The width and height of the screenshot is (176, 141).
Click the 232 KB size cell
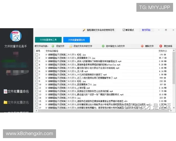[163, 81]
